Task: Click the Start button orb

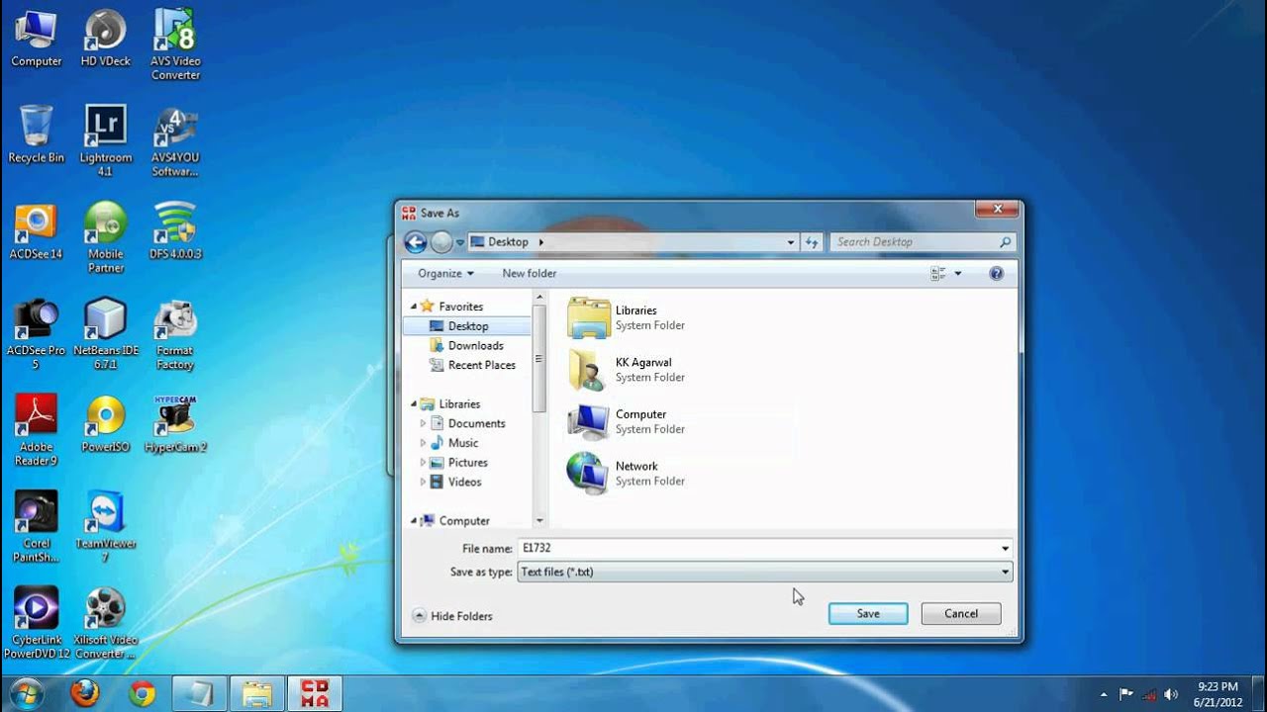Action: pyautogui.click(x=26, y=693)
